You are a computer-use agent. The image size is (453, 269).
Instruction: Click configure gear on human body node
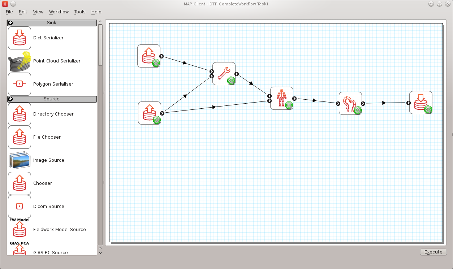pos(289,105)
